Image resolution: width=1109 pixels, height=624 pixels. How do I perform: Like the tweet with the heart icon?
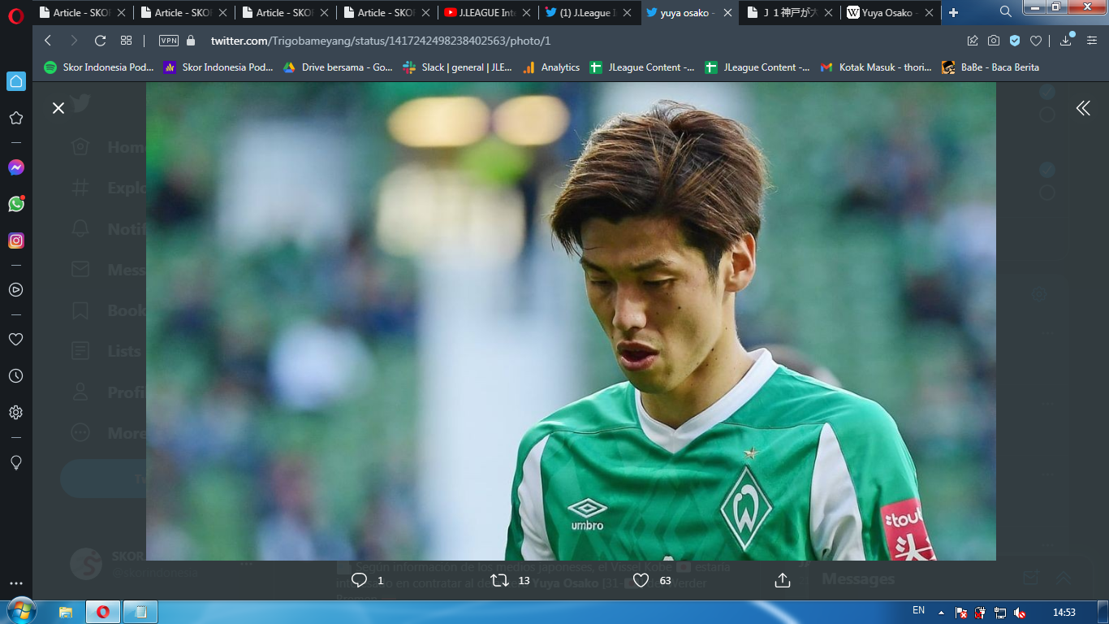641,580
